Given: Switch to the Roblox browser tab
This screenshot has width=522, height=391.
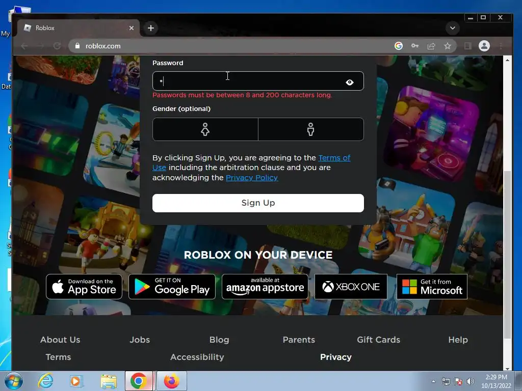Looking at the screenshot, I should (x=78, y=28).
